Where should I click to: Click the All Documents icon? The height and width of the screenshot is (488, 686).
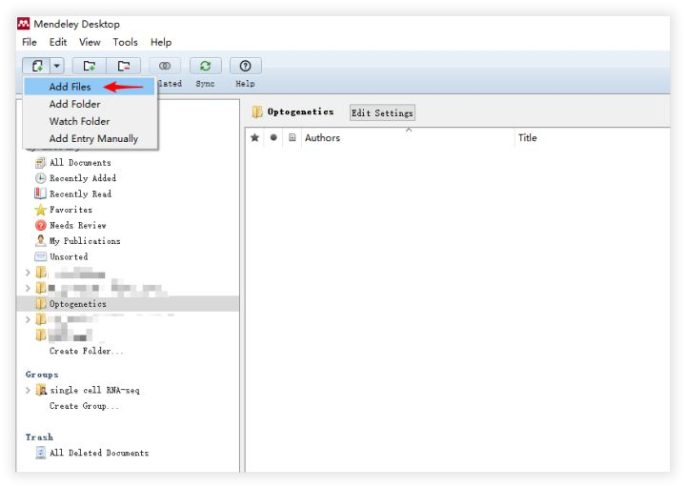(40, 163)
